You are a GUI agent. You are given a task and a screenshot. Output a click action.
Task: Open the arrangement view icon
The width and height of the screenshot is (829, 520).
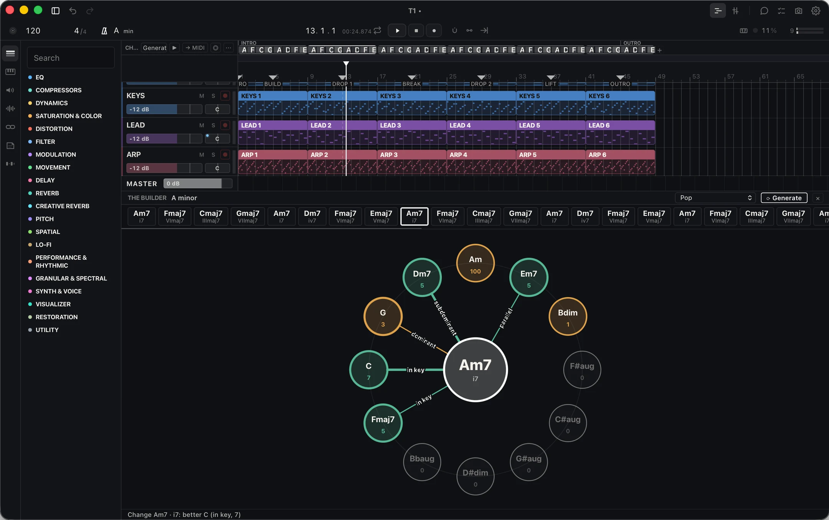pyautogui.click(x=718, y=11)
